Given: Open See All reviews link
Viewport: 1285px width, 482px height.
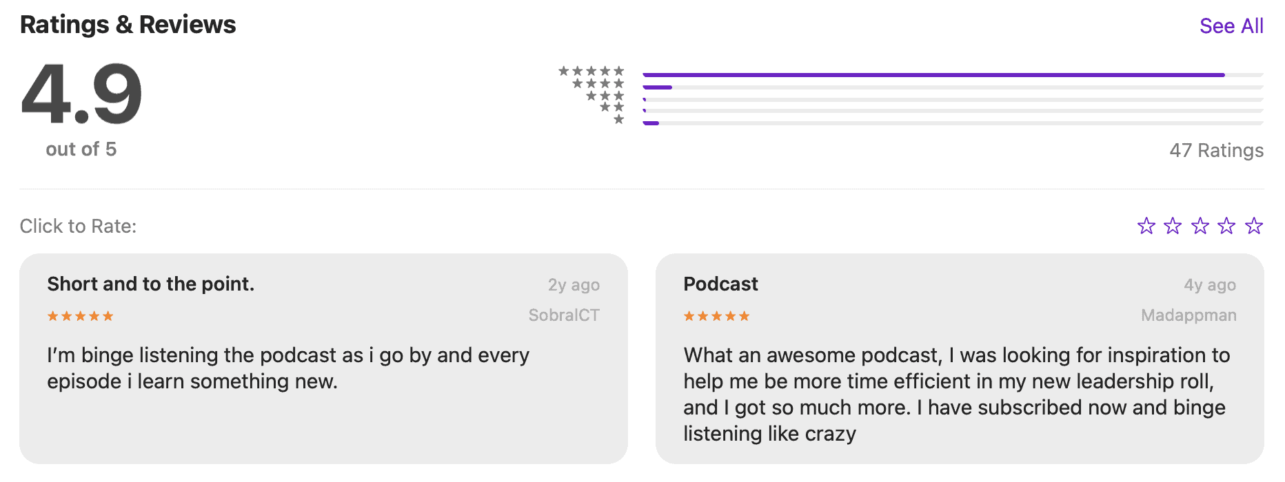Looking at the screenshot, I should point(1231,26).
